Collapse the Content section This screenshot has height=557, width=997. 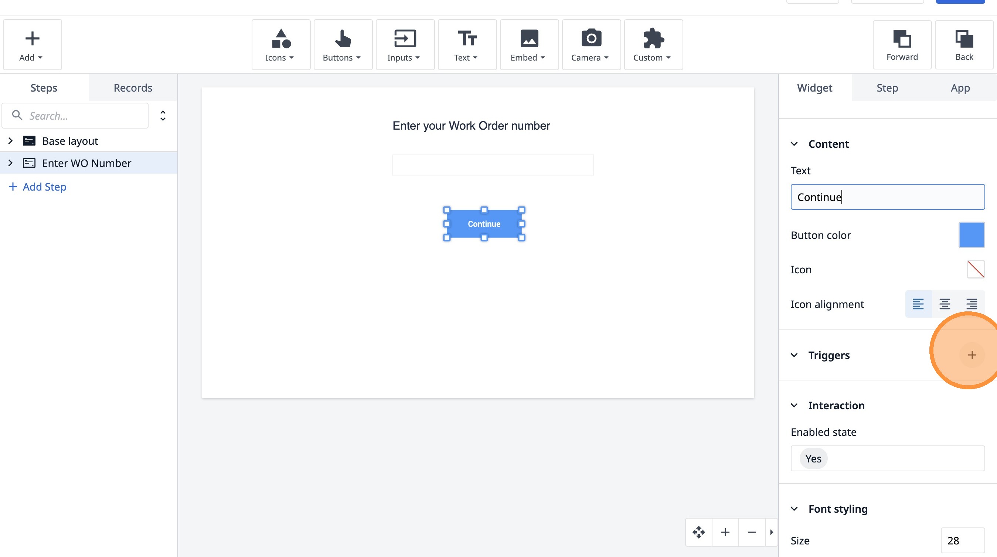tap(794, 144)
